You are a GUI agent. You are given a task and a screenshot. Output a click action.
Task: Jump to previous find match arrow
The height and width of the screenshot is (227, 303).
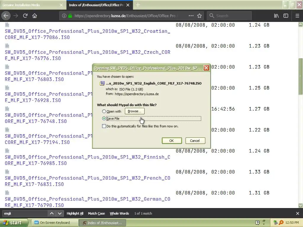[52, 213]
